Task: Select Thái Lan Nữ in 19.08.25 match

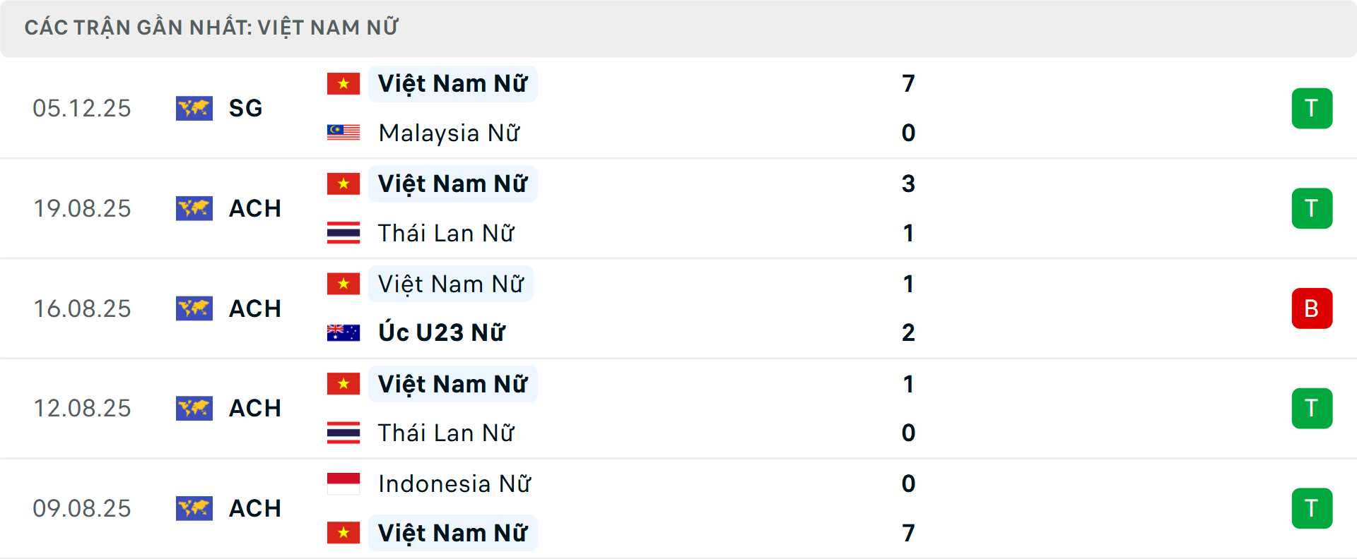Action: pos(446,233)
